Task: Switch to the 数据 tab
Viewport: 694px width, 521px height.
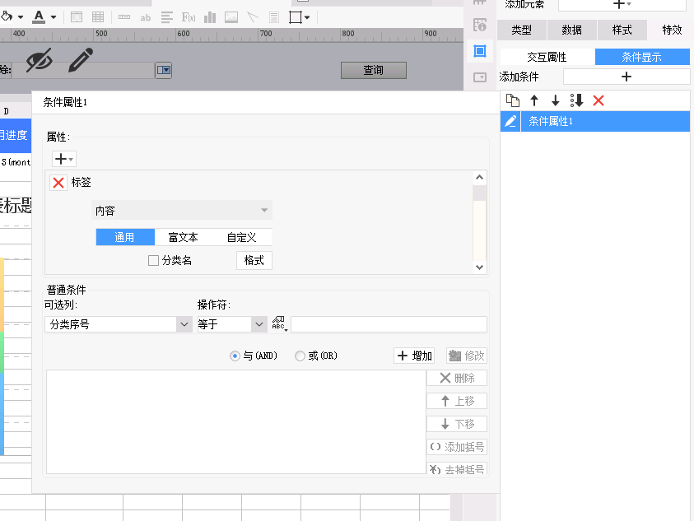Action: click(572, 30)
